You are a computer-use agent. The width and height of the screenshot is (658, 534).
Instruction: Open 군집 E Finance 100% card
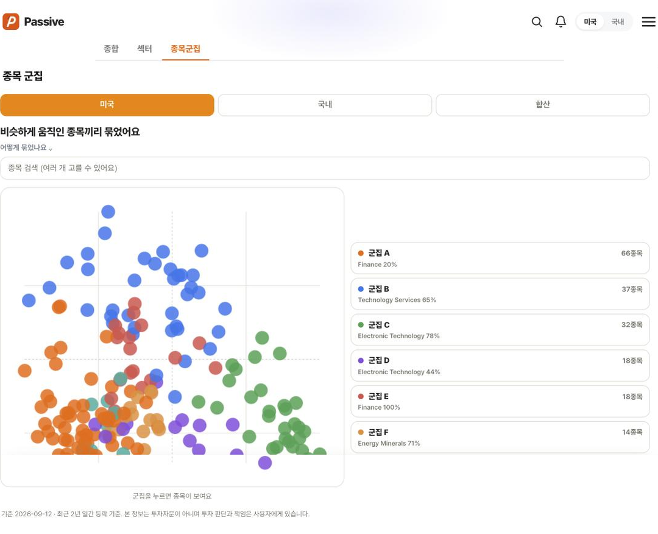pyautogui.click(x=500, y=401)
